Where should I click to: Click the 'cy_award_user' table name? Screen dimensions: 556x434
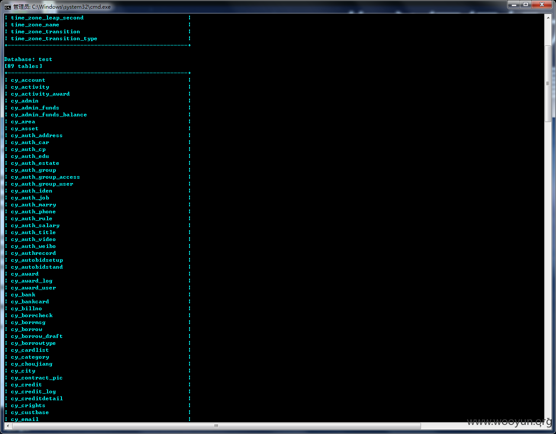tap(33, 288)
